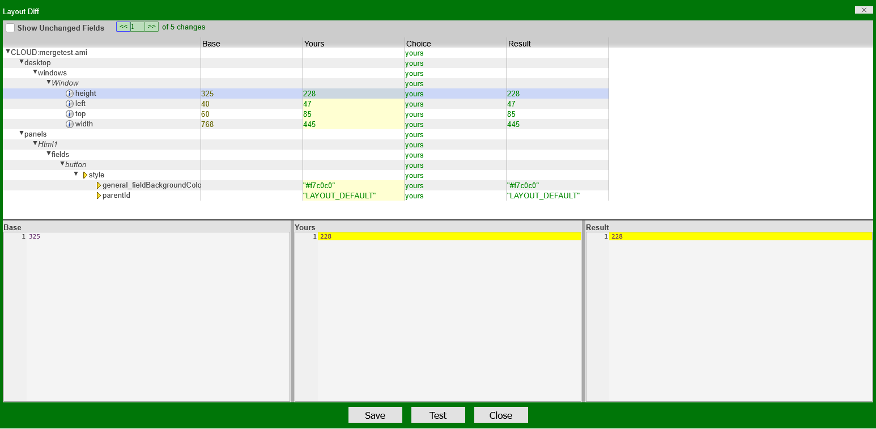Click the change number input field
Screen dimensions: 876x429
(137, 27)
